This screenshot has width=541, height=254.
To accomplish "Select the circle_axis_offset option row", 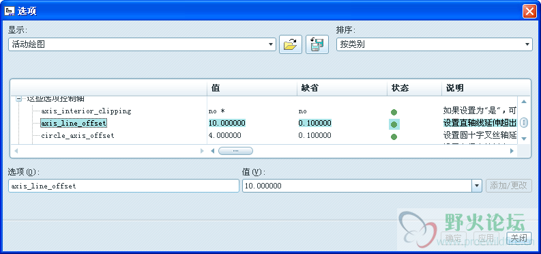I will (78, 136).
